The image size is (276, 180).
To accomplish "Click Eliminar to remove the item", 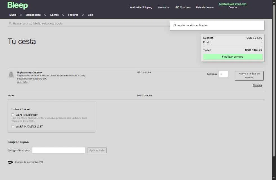I will (x=257, y=85).
